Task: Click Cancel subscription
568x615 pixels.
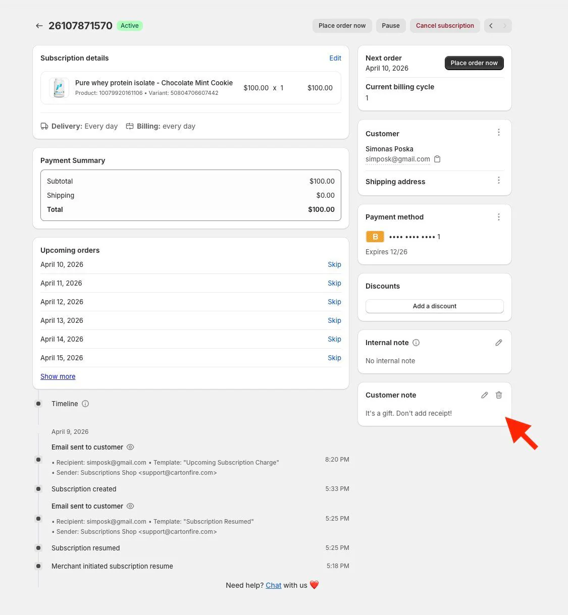Action: pyautogui.click(x=445, y=26)
